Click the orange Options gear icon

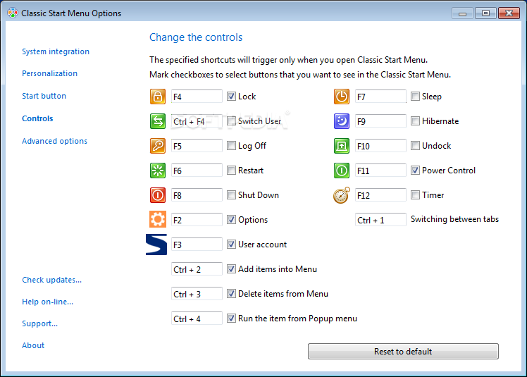point(158,220)
